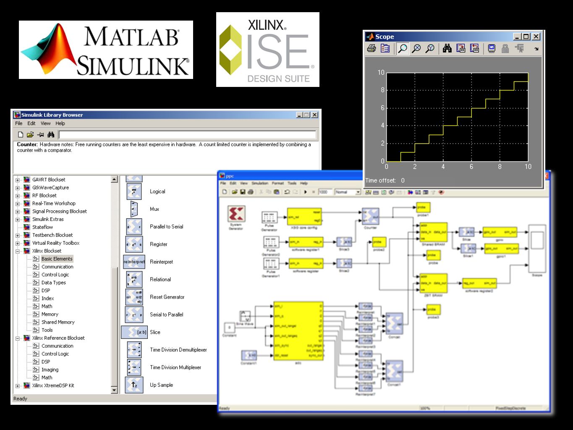Click the search field in Library Browser

click(x=187, y=135)
